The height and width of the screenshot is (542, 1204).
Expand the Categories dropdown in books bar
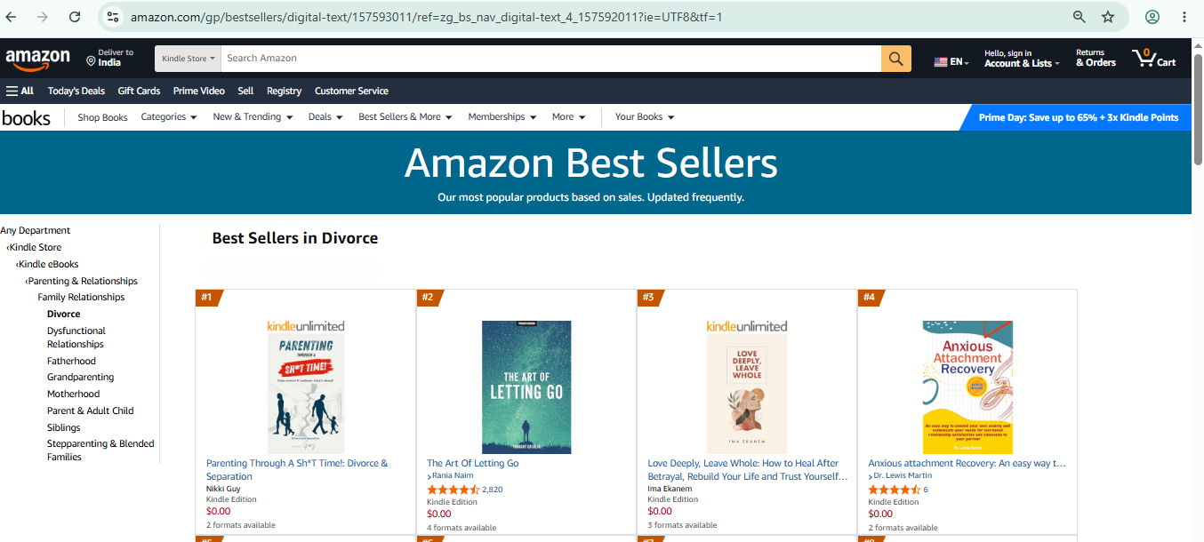tap(169, 117)
